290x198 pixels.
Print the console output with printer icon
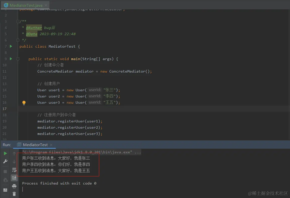(x=14, y=186)
